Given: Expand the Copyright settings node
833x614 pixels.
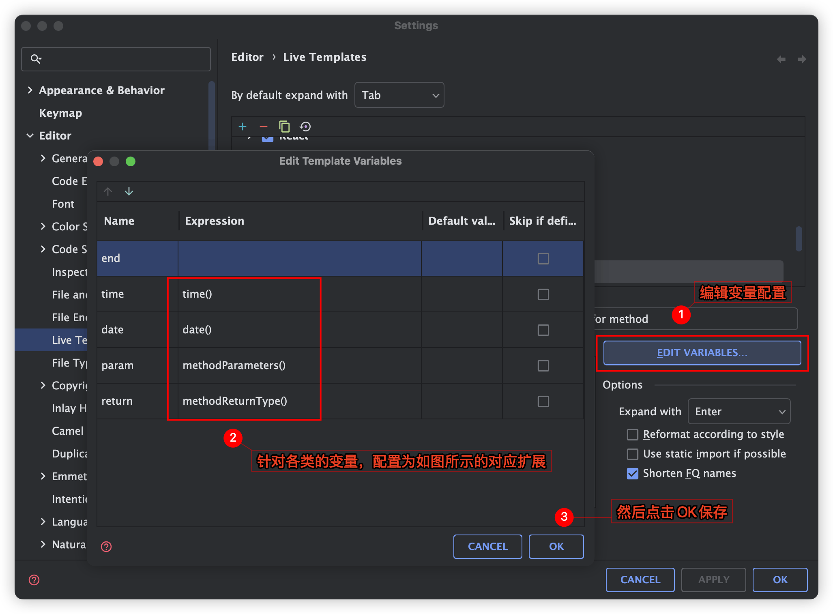Looking at the screenshot, I should pos(43,385).
